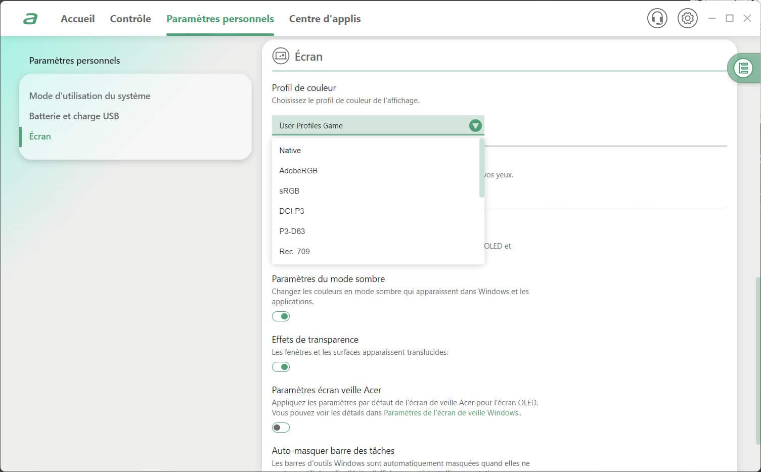The width and height of the screenshot is (761, 472).
Task: Collapse the User Profiles Game dropdown arrow
Action: click(475, 126)
